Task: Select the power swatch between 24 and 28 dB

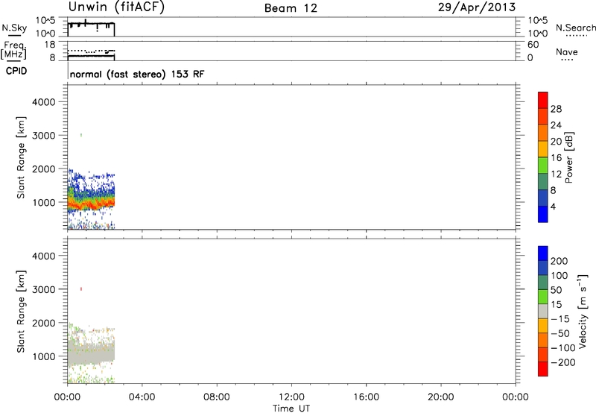Action: (x=543, y=116)
